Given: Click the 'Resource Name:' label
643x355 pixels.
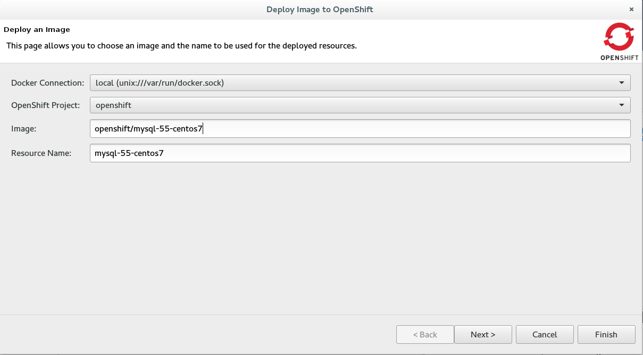Looking at the screenshot, I should click(x=41, y=153).
